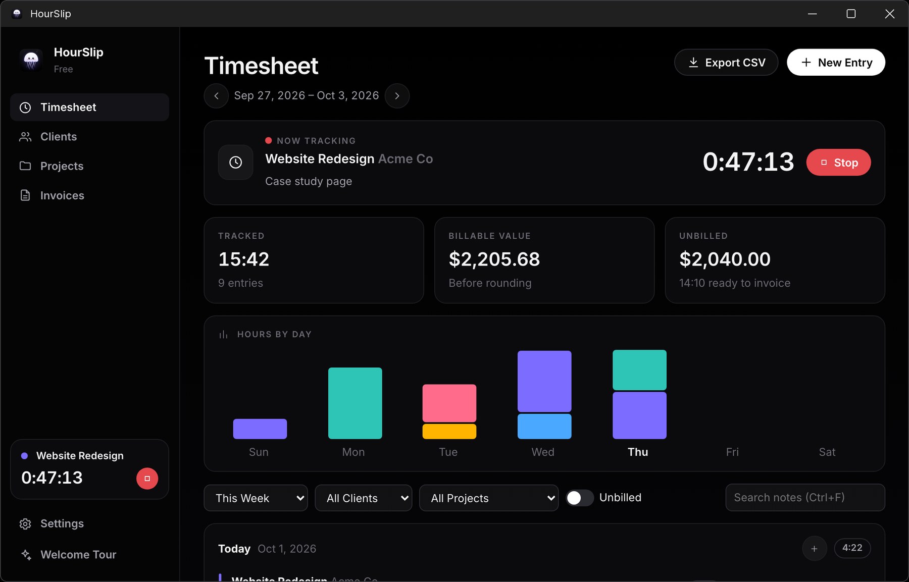The image size is (909, 582).
Task: Click the blue segment of Wednesday's bar
Action: 544,427
